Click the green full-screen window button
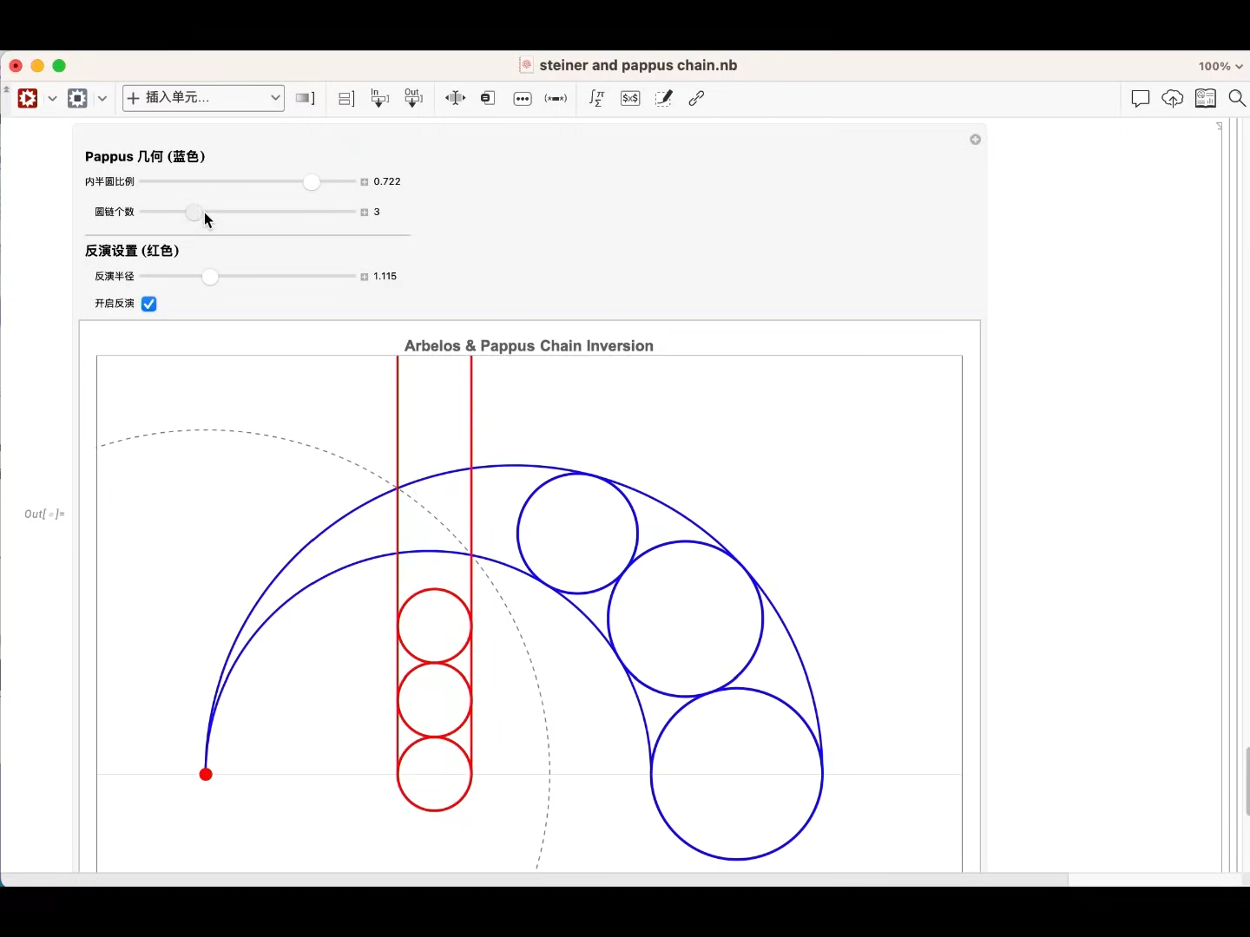The height and width of the screenshot is (937, 1250). [x=59, y=66]
